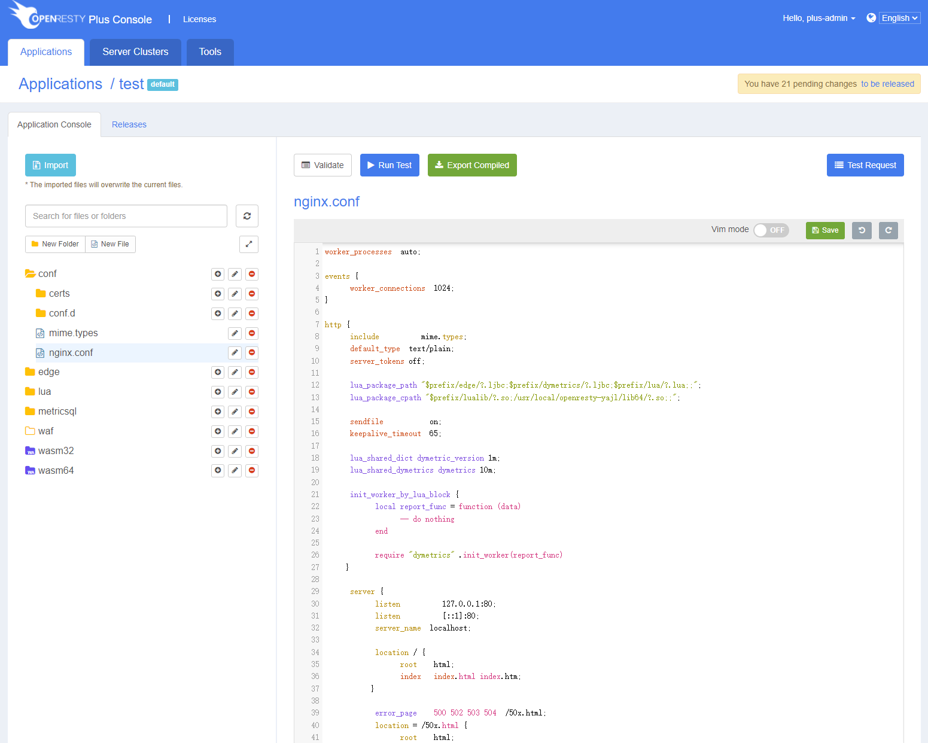Follow the 'to be released' link

pos(887,84)
